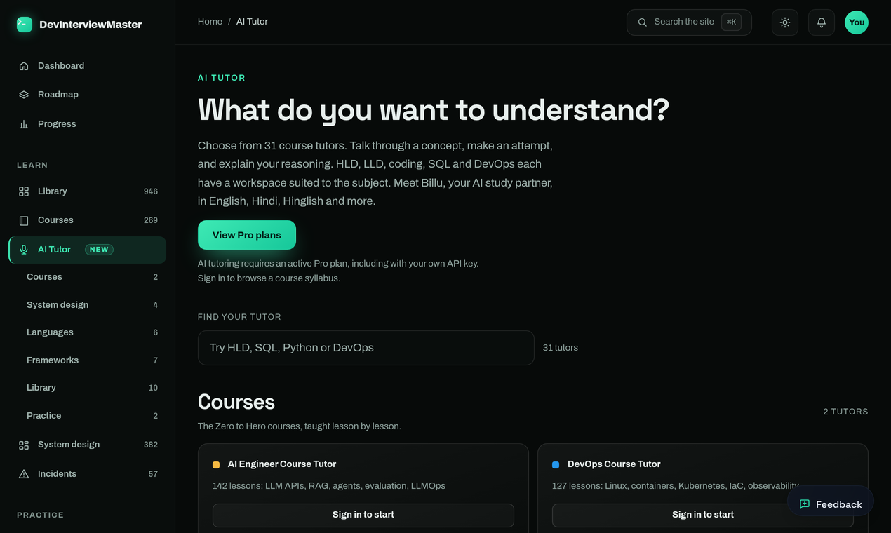Click the Courses section heading
Screen dimensions: 891x533
(x=236, y=402)
